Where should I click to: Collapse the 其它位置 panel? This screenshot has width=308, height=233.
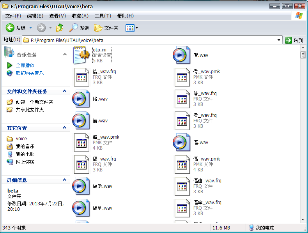pyautogui.click(x=64, y=128)
